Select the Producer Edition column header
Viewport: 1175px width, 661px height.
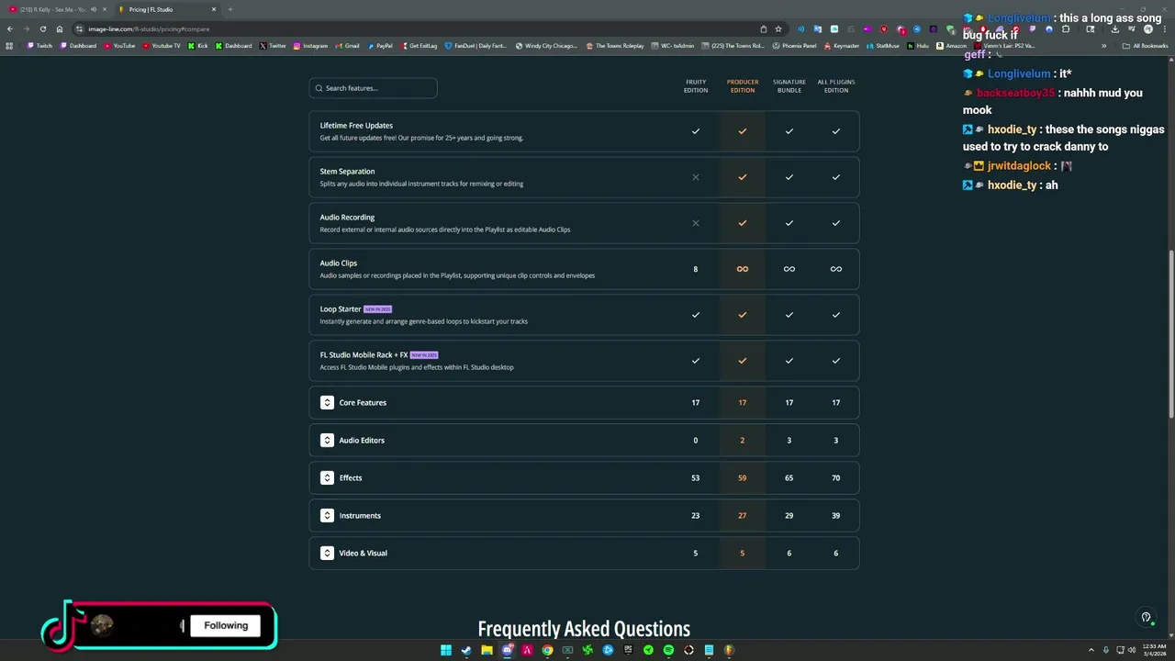tap(743, 86)
